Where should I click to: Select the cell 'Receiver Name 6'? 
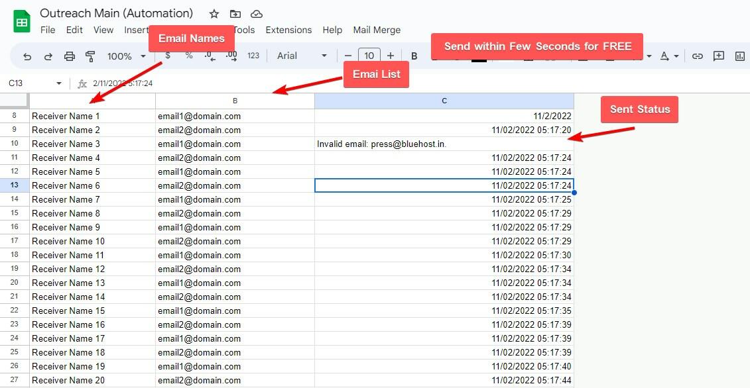click(x=92, y=185)
